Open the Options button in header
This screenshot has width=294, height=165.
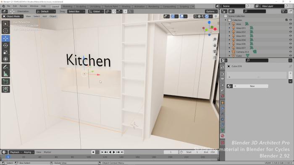(212, 11)
